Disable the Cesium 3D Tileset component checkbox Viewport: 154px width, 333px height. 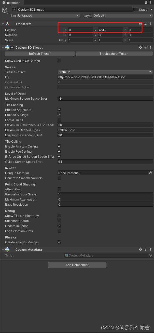(12, 47)
